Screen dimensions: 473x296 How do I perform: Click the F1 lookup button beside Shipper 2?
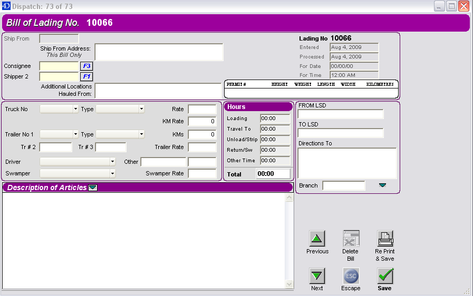tap(86, 76)
